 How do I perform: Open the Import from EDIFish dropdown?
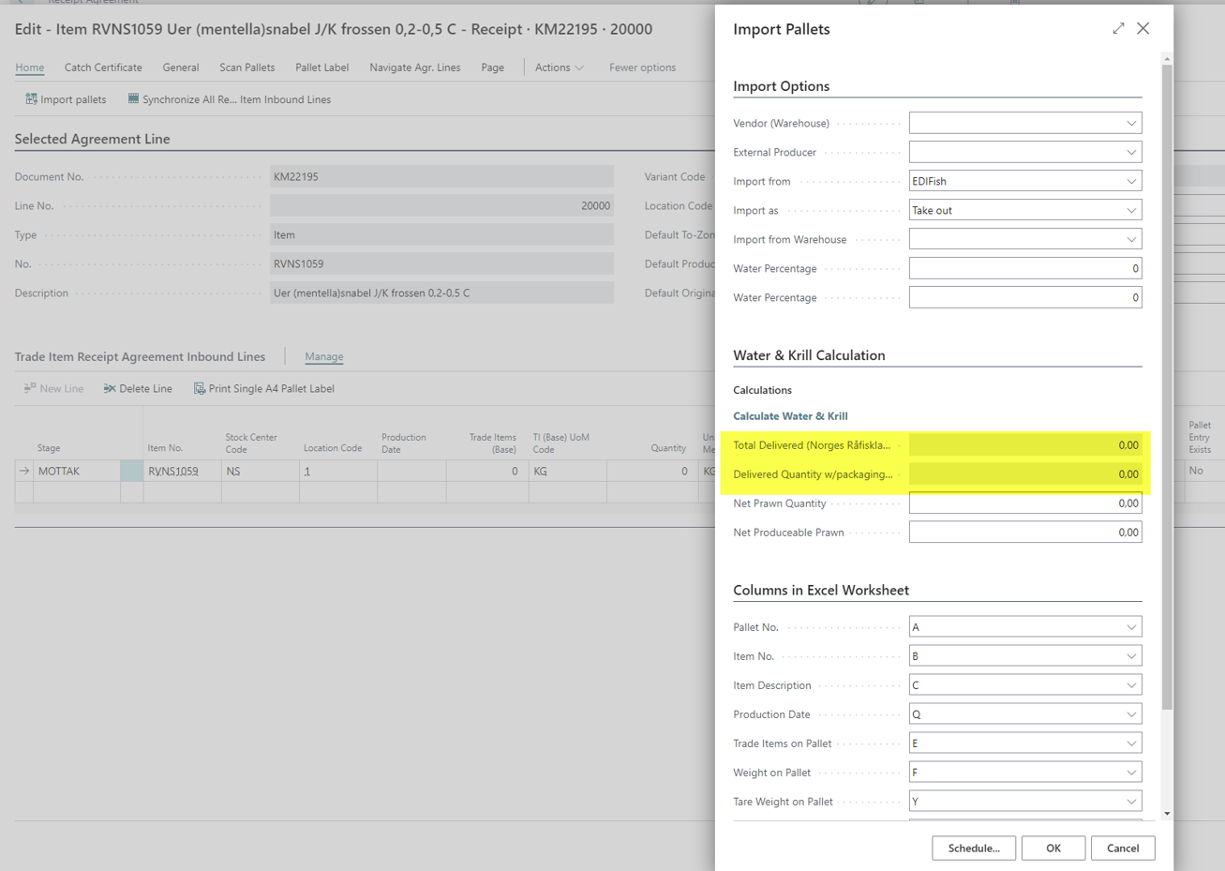pos(1130,182)
